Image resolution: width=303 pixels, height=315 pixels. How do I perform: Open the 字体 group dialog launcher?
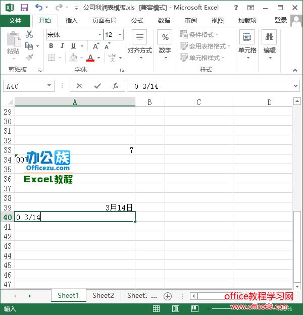122,70
